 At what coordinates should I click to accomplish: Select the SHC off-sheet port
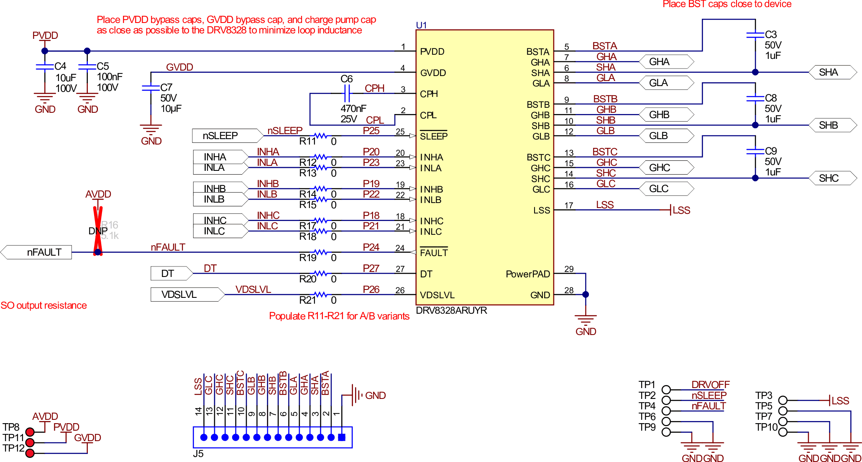833,178
